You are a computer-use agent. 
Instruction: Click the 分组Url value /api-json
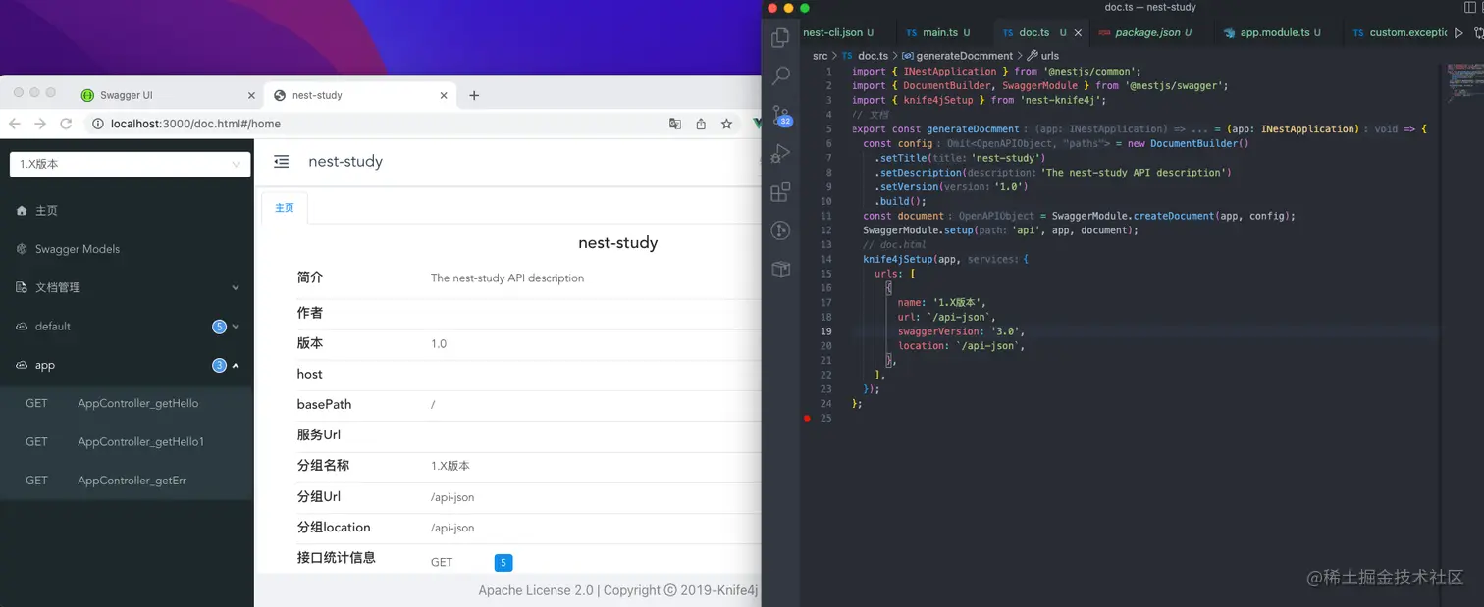(452, 497)
